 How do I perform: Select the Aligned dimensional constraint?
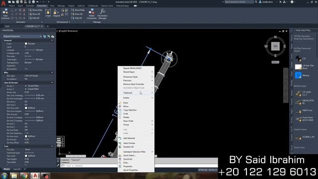coord(56,13)
